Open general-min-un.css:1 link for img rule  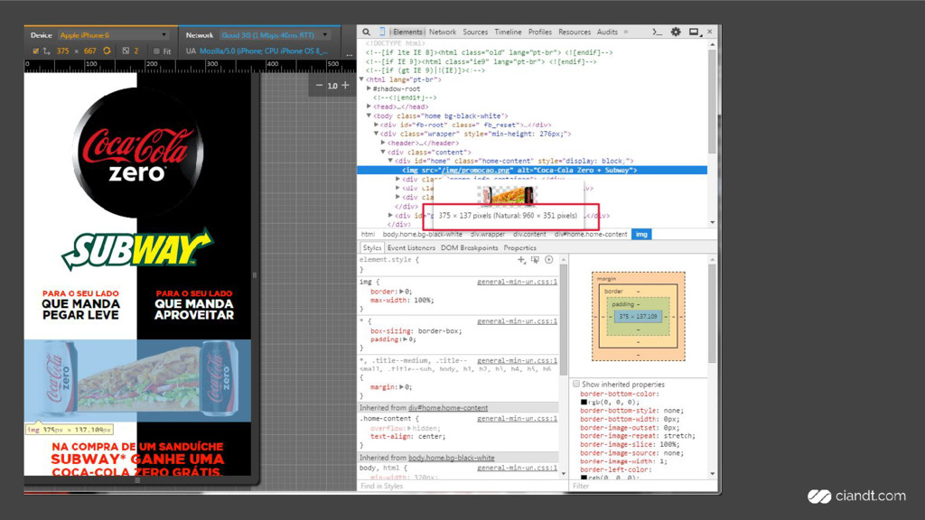pyautogui.click(x=517, y=282)
